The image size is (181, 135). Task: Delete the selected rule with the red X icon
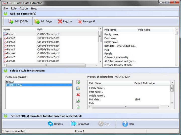pyautogui.click(x=78, y=95)
